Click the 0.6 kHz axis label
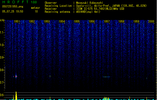The image size is (157, 100). point(2,95)
